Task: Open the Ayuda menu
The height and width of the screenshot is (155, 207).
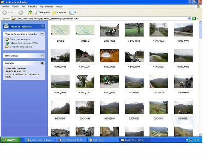Action: click(x=59, y=6)
